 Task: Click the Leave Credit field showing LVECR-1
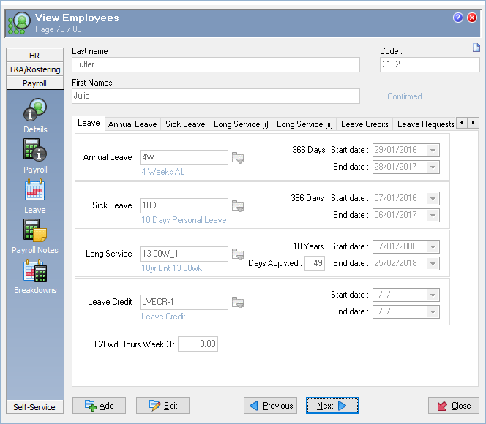click(x=184, y=303)
